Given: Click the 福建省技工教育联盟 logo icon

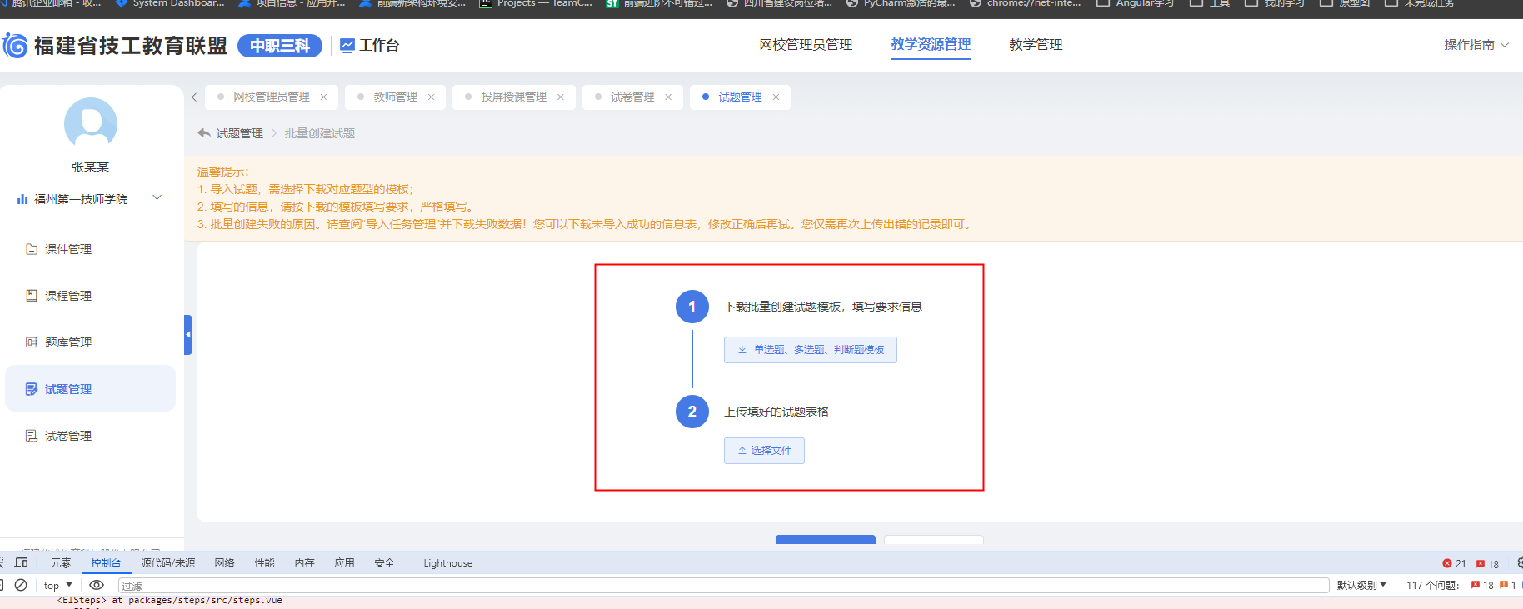Looking at the screenshot, I should pyautogui.click(x=15, y=45).
